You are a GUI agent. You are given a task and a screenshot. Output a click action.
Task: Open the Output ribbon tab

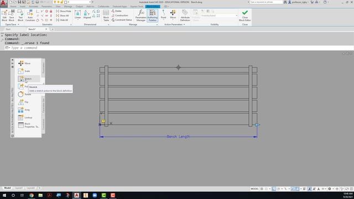coord(79,7)
